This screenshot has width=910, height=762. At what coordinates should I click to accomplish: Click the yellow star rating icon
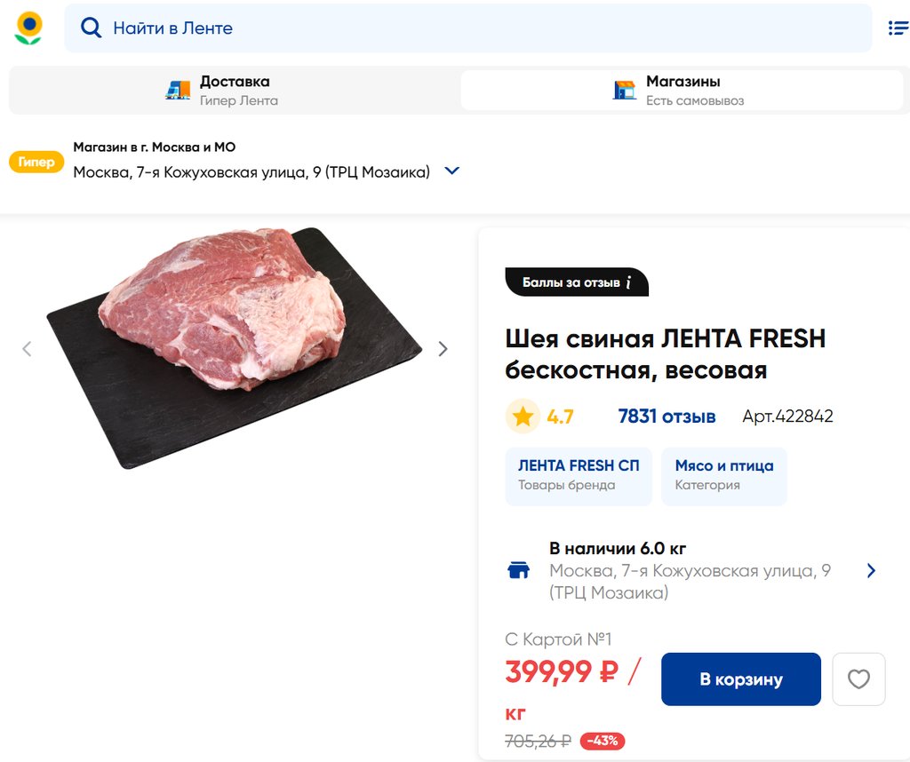523,417
